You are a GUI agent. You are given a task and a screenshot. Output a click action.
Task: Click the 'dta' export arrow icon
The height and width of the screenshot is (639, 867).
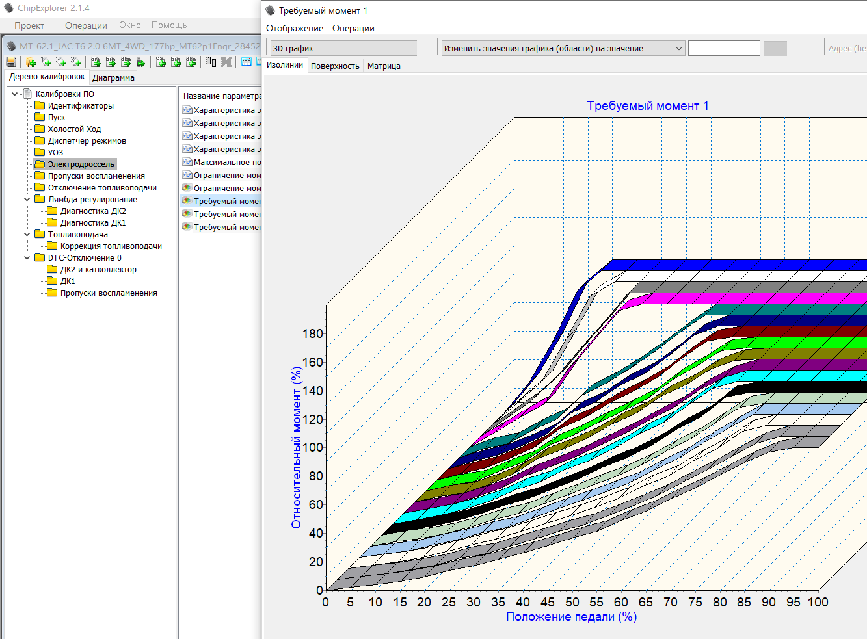[126, 62]
